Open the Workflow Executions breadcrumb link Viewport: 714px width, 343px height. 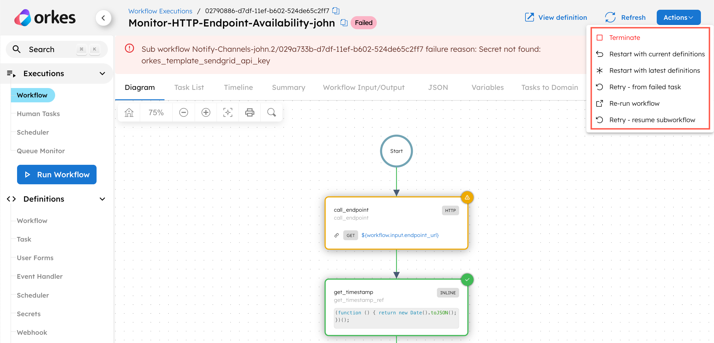pos(160,11)
